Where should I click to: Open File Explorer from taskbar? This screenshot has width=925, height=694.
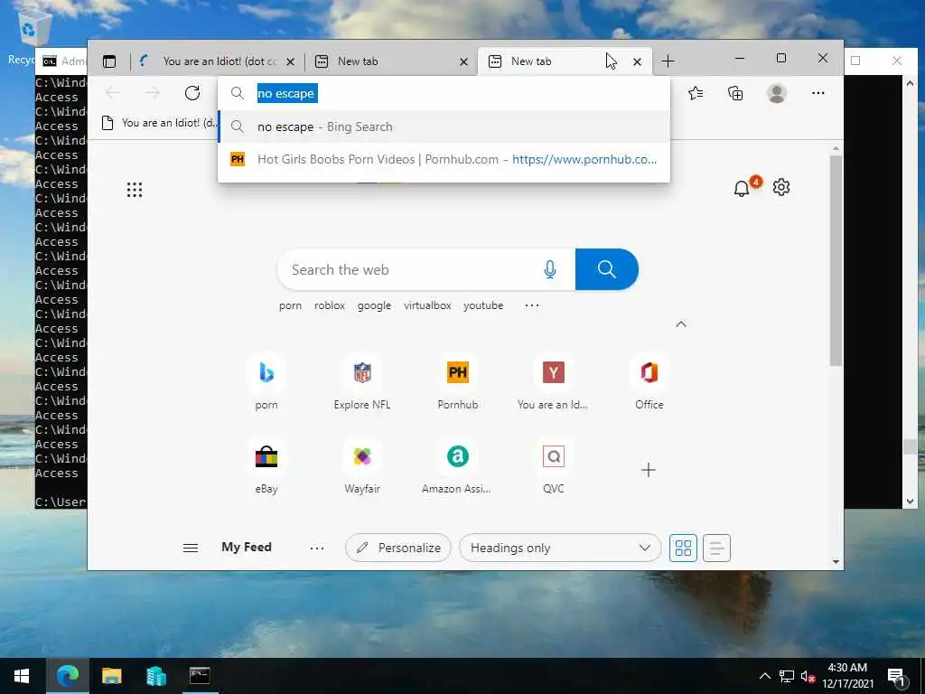point(111,676)
